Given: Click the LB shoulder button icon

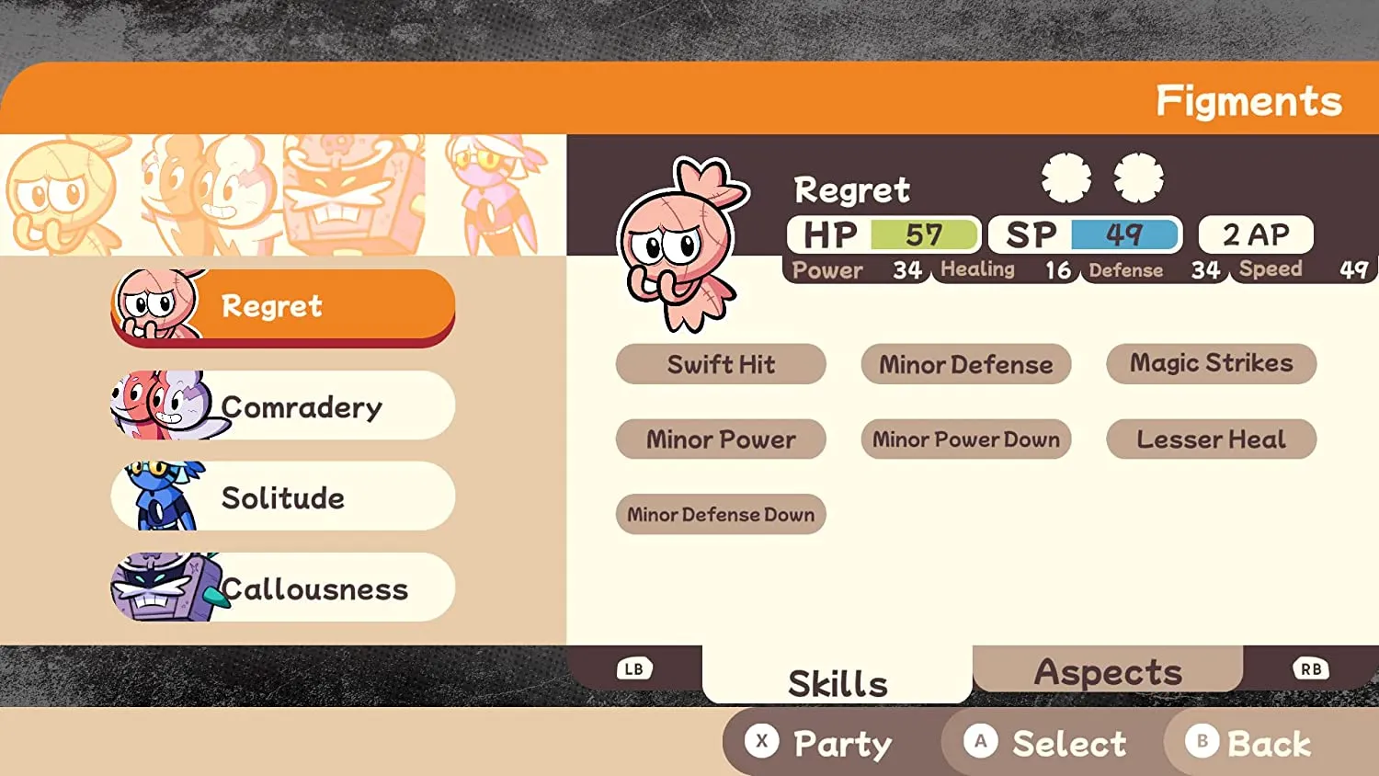Looking at the screenshot, I should pyautogui.click(x=634, y=668).
